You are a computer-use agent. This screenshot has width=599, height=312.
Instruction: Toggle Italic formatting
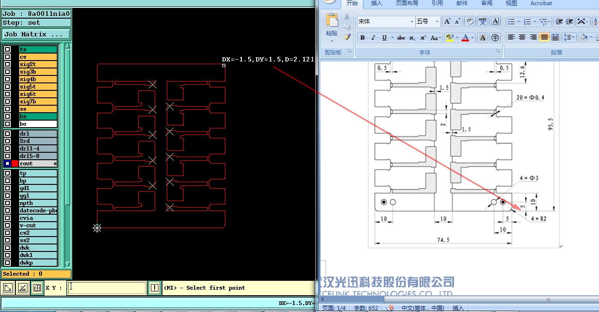pyautogui.click(x=373, y=38)
